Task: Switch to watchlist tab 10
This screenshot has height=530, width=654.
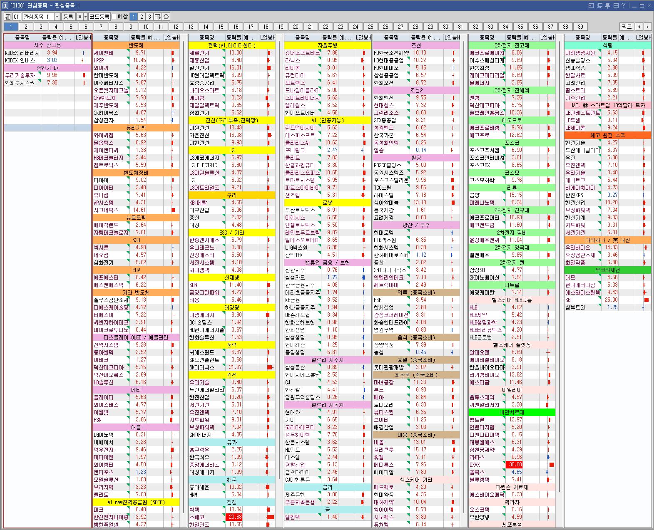Action: tap(146, 27)
